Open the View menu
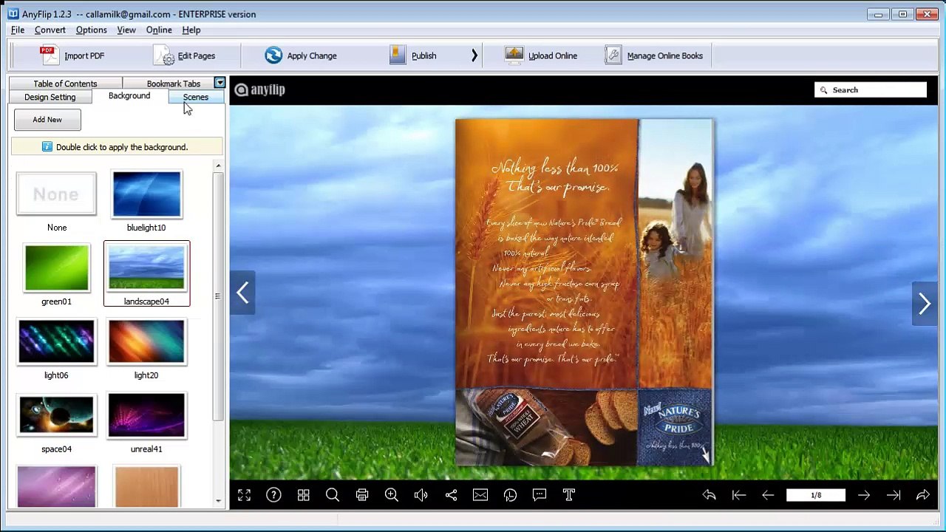Viewport: 946px width, 532px height. (x=126, y=30)
